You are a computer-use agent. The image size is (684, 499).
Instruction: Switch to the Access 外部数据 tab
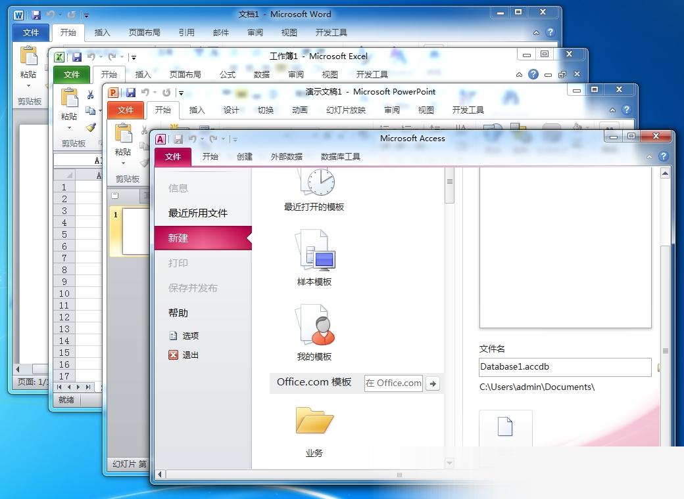pyautogui.click(x=287, y=157)
